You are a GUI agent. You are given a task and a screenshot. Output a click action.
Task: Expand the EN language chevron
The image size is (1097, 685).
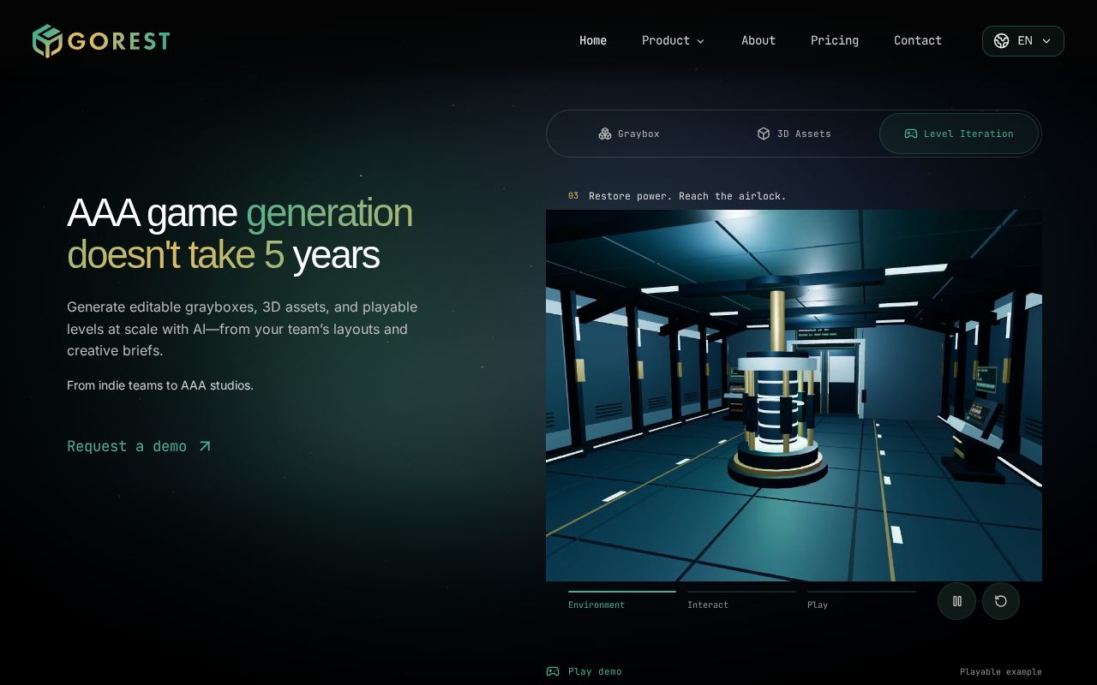(1046, 41)
